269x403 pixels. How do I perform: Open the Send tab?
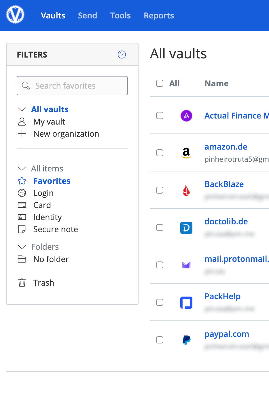tap(88, 16)
